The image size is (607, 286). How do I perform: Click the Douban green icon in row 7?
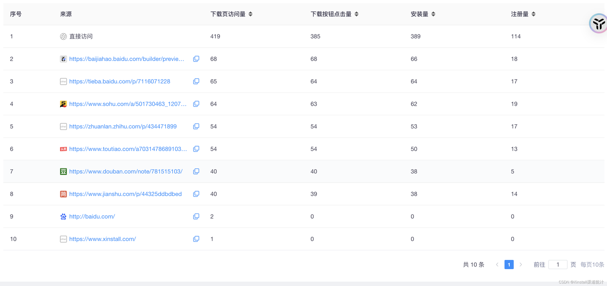pos(63,171)
